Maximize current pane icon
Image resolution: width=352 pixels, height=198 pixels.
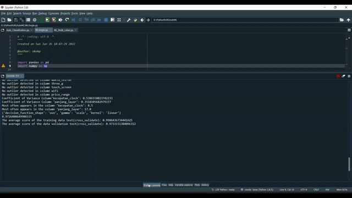point(112,20)
